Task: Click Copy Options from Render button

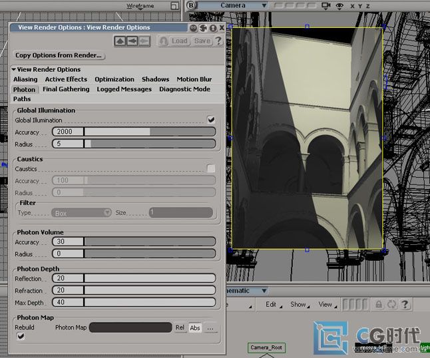Action: (59, 55)
